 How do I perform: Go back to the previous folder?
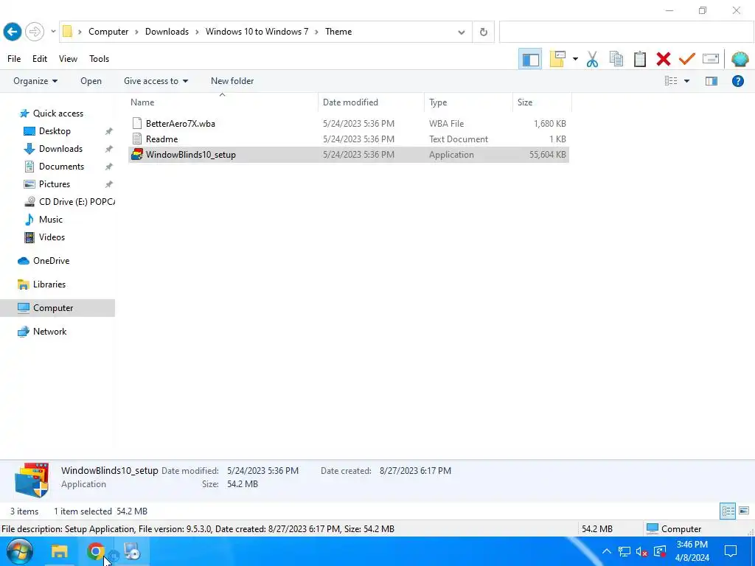click(x=13, y=32)
